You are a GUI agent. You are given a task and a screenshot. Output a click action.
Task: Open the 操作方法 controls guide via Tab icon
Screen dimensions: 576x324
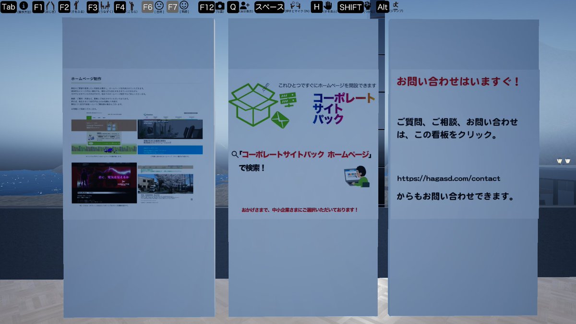[x=9, y=7]
